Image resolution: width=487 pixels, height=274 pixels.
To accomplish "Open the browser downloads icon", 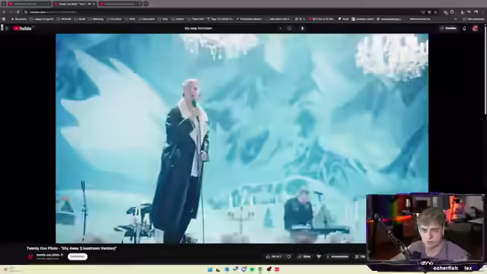I will pos(462,12).
